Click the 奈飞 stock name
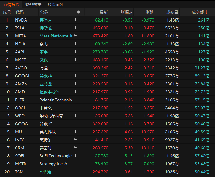 pos(44,44)
